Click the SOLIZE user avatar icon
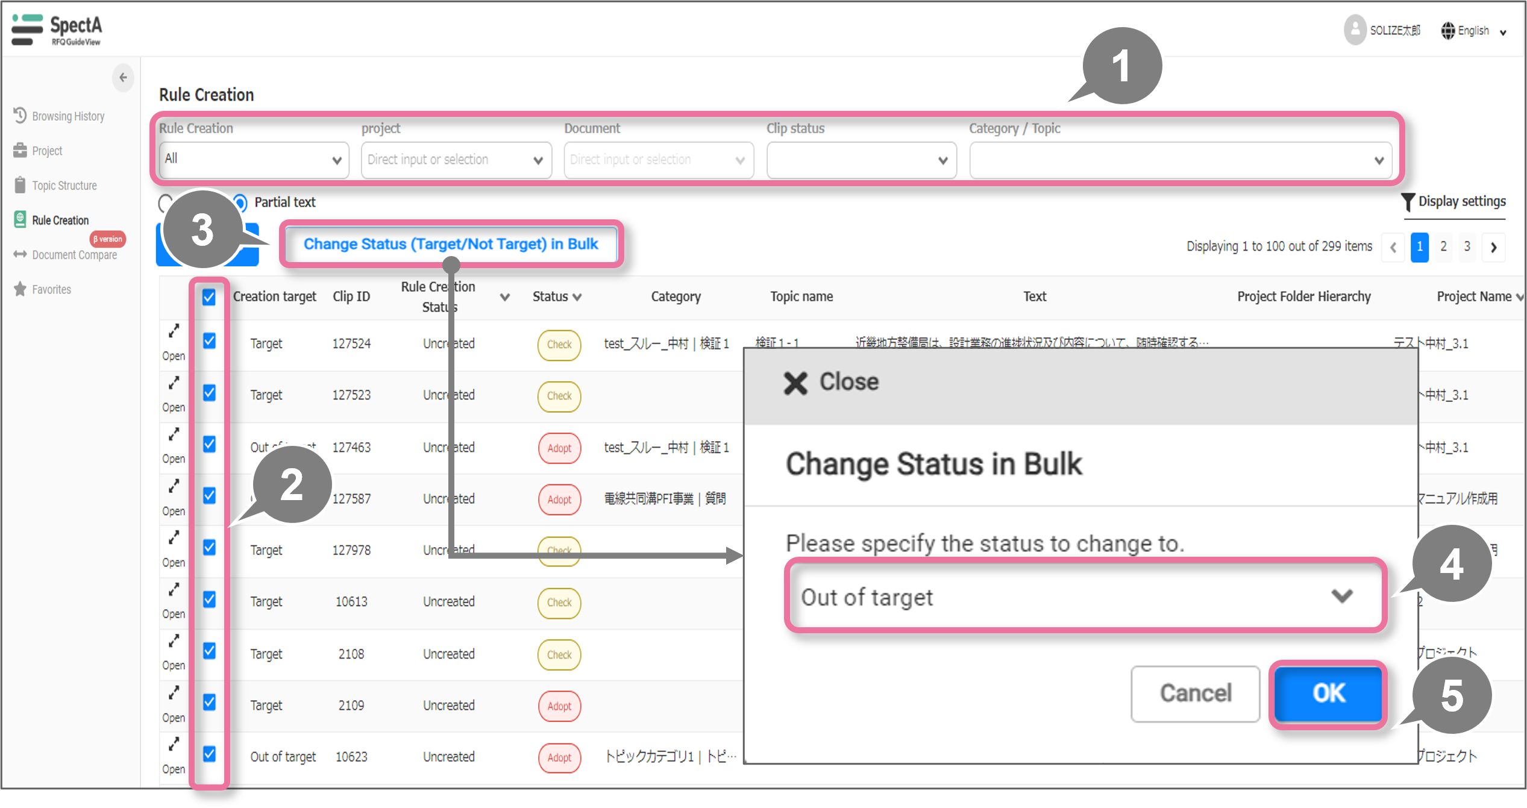The height and width of the screenshot is (808, 1527). tap(1354, 30)
